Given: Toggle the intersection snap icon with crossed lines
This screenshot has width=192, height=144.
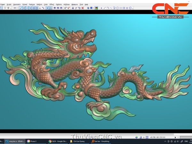Looking at the screenshot, I should click(24, 8).
